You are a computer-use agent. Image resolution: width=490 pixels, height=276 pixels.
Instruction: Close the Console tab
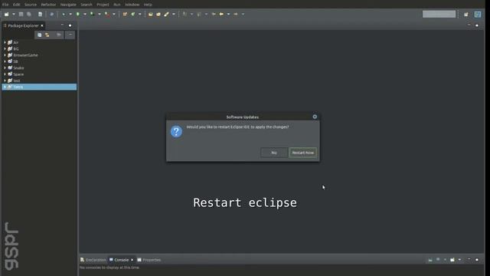pyautogui.click(x=132, y=260)
